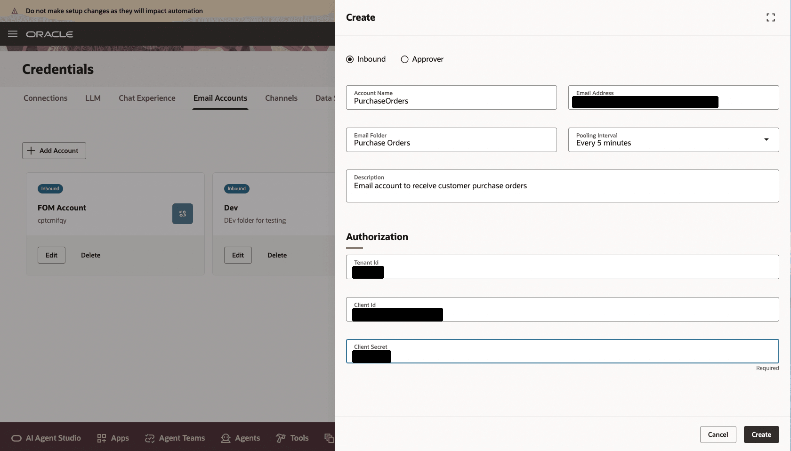Click the Client Secret field
Image resolution: width=791 pixels, height=451 pixels.
[562, 351]
